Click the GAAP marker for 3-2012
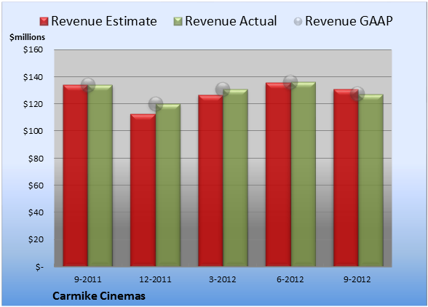The height and width of the screenshot is (307, 428). [223, 89]
